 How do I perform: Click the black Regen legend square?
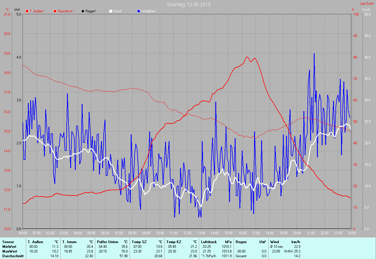(83, 11)
